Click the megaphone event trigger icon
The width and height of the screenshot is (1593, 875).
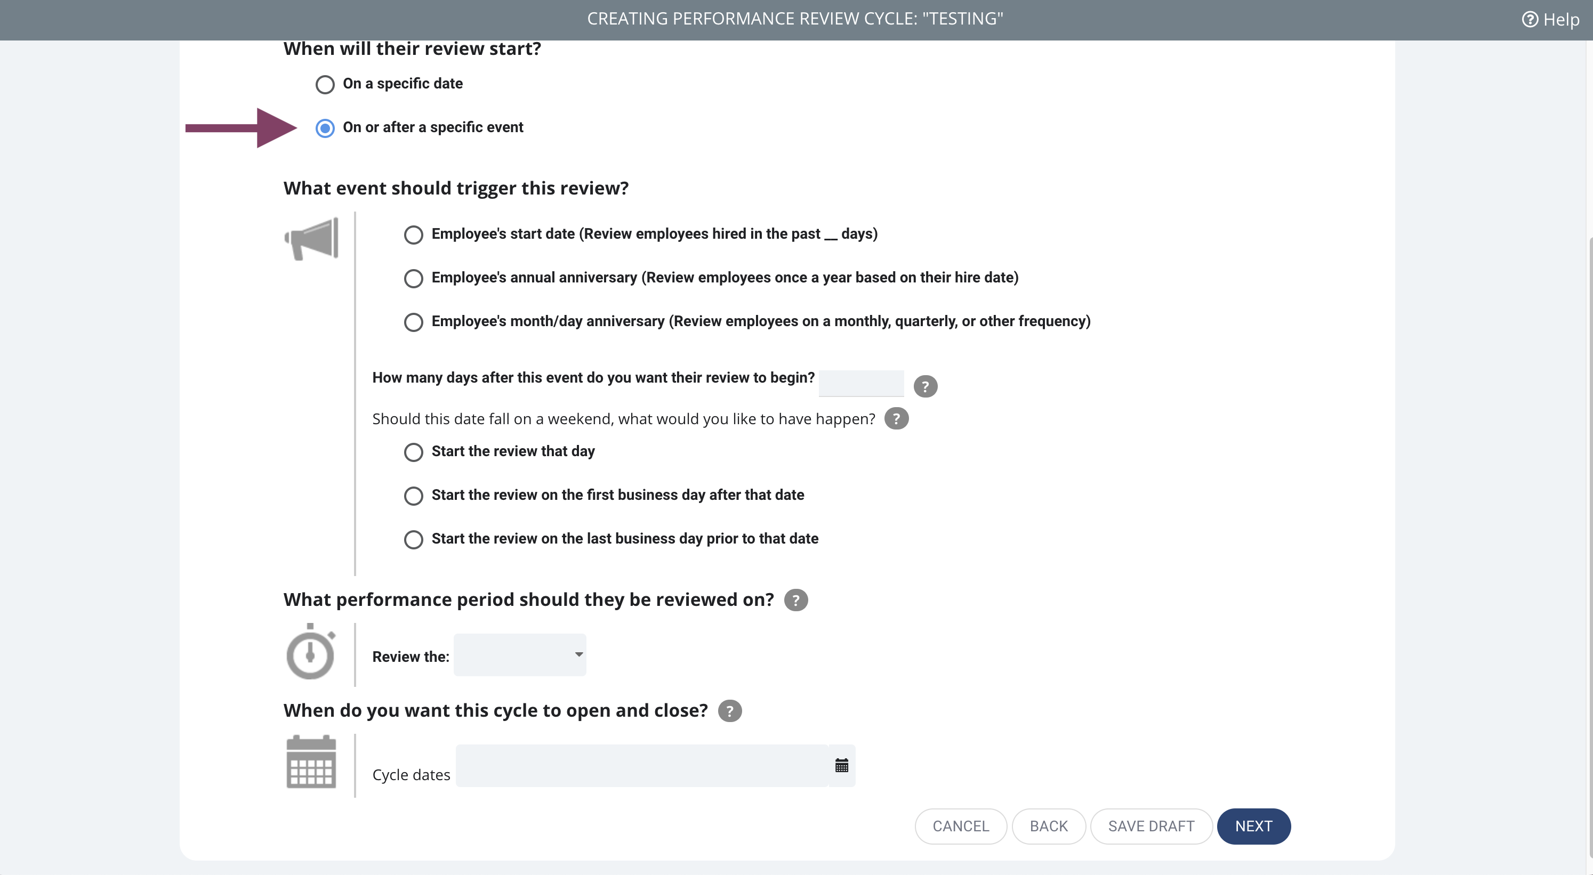tap(312, 239)
